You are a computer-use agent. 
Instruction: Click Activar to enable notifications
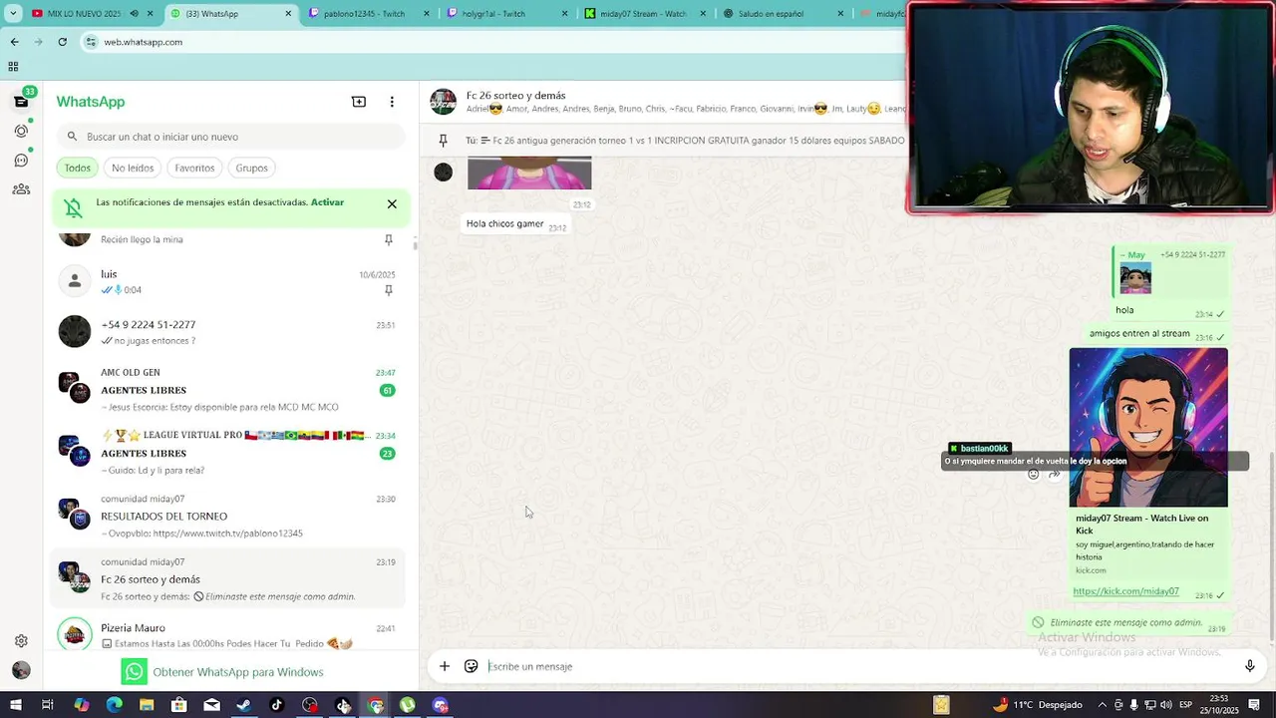point(327,202)
